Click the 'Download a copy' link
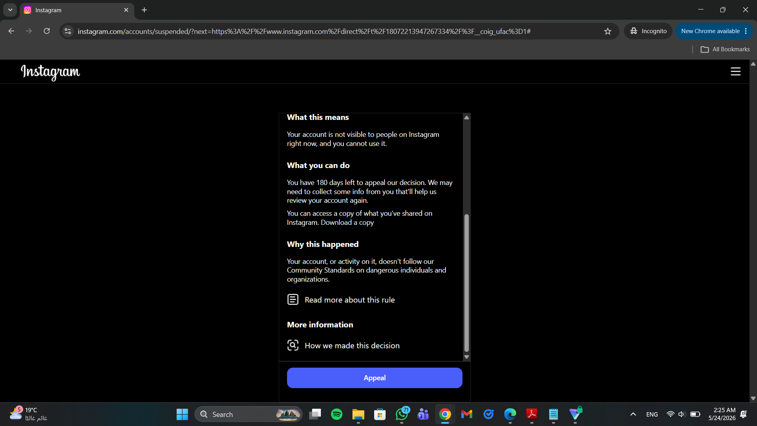757x426 pixels. (x=347, y=222)
